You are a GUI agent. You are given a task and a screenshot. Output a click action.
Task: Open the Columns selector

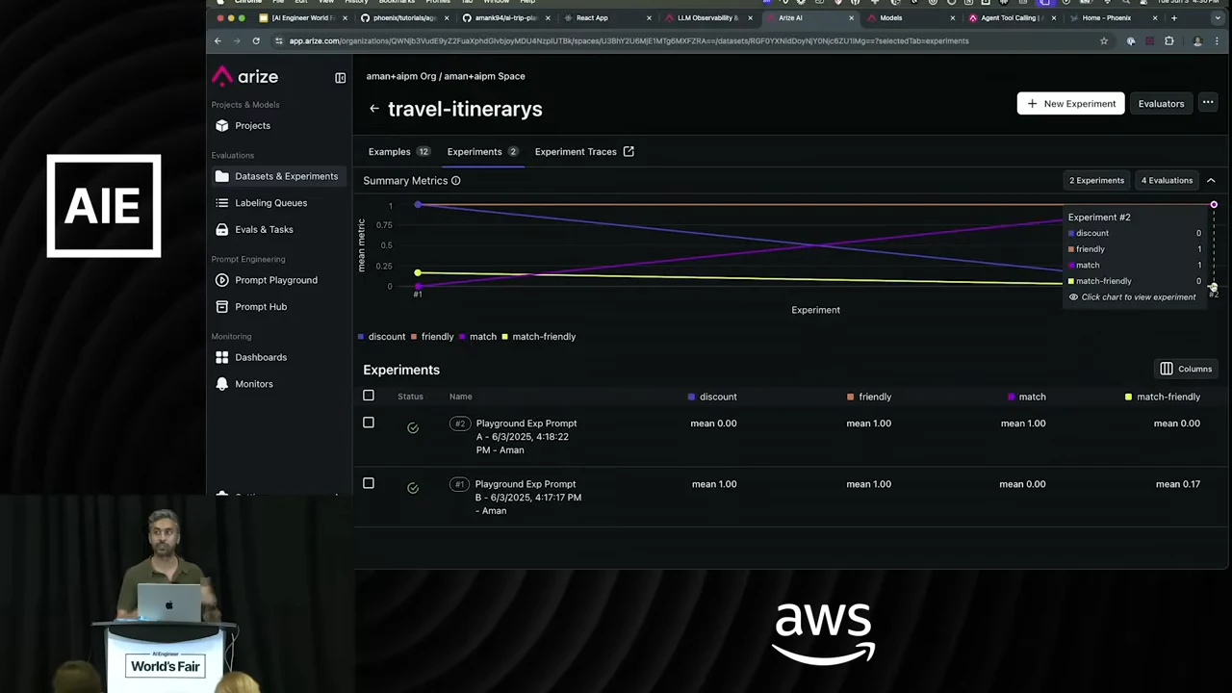coord(1185,370)
